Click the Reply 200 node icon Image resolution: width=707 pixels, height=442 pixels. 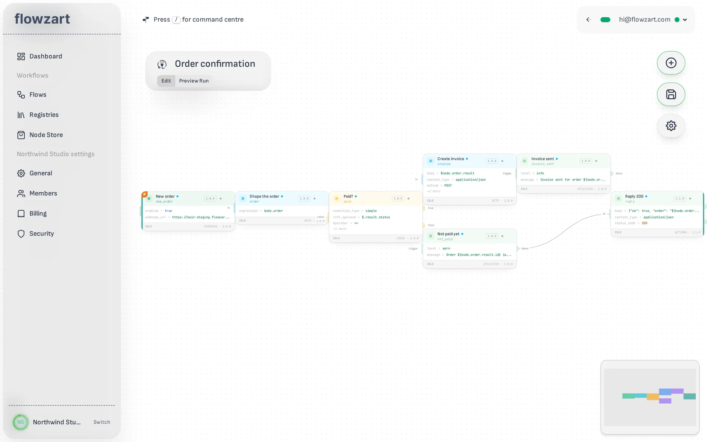[619, 199]
